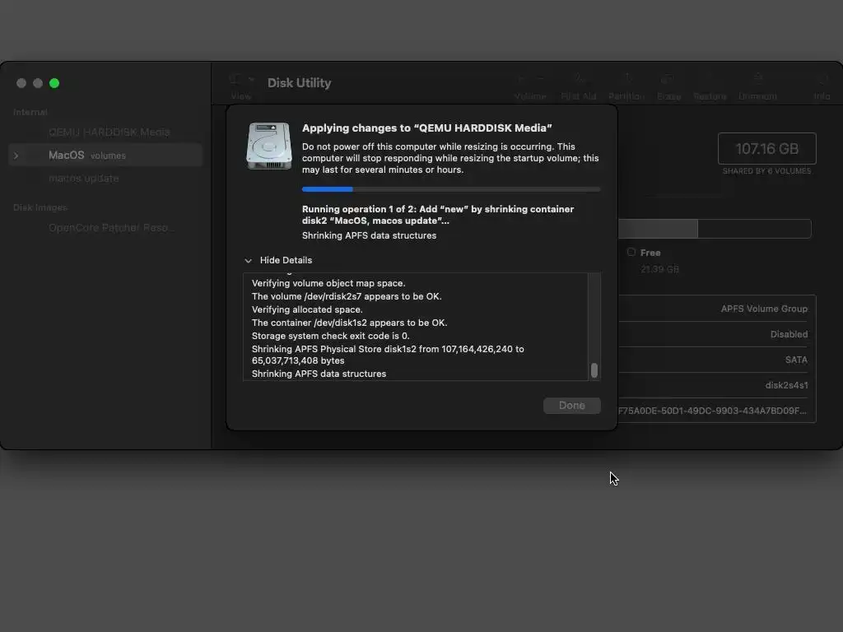843x632 pixels.
Task: Select the MacOS volumes sidebar row
Action: pos(105,156)
